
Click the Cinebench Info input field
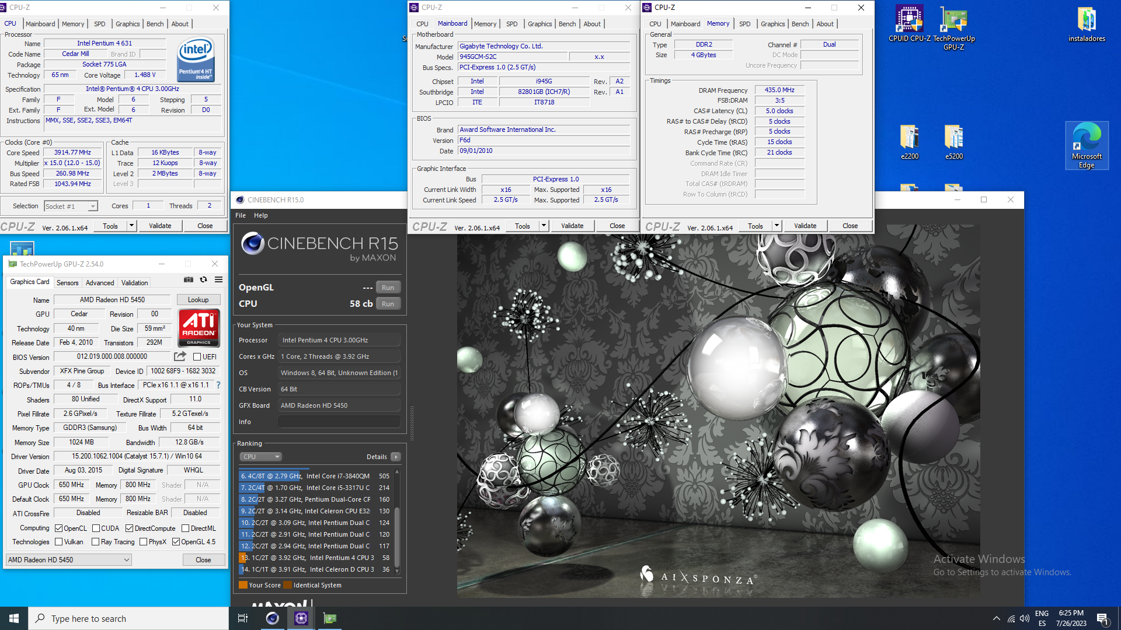pyautogui.click(x=339, y=422)
